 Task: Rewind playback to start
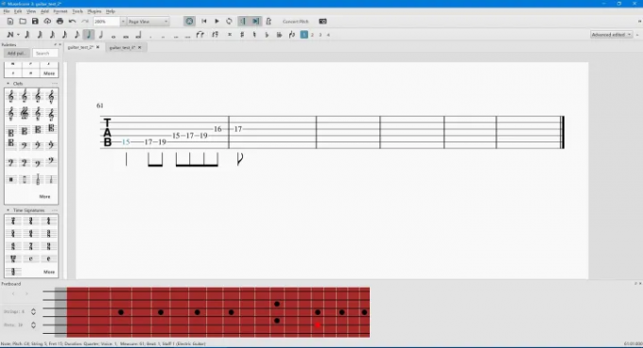point(204,22)
